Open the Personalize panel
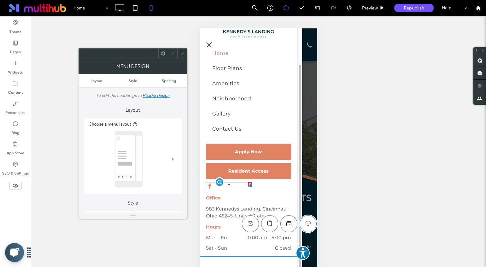Viewport: 486px width, 267px height. click(x=15, y=108)
